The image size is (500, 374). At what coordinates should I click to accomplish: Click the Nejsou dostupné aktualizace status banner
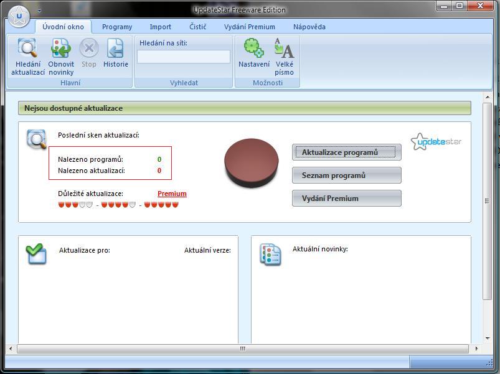[245, 108]
